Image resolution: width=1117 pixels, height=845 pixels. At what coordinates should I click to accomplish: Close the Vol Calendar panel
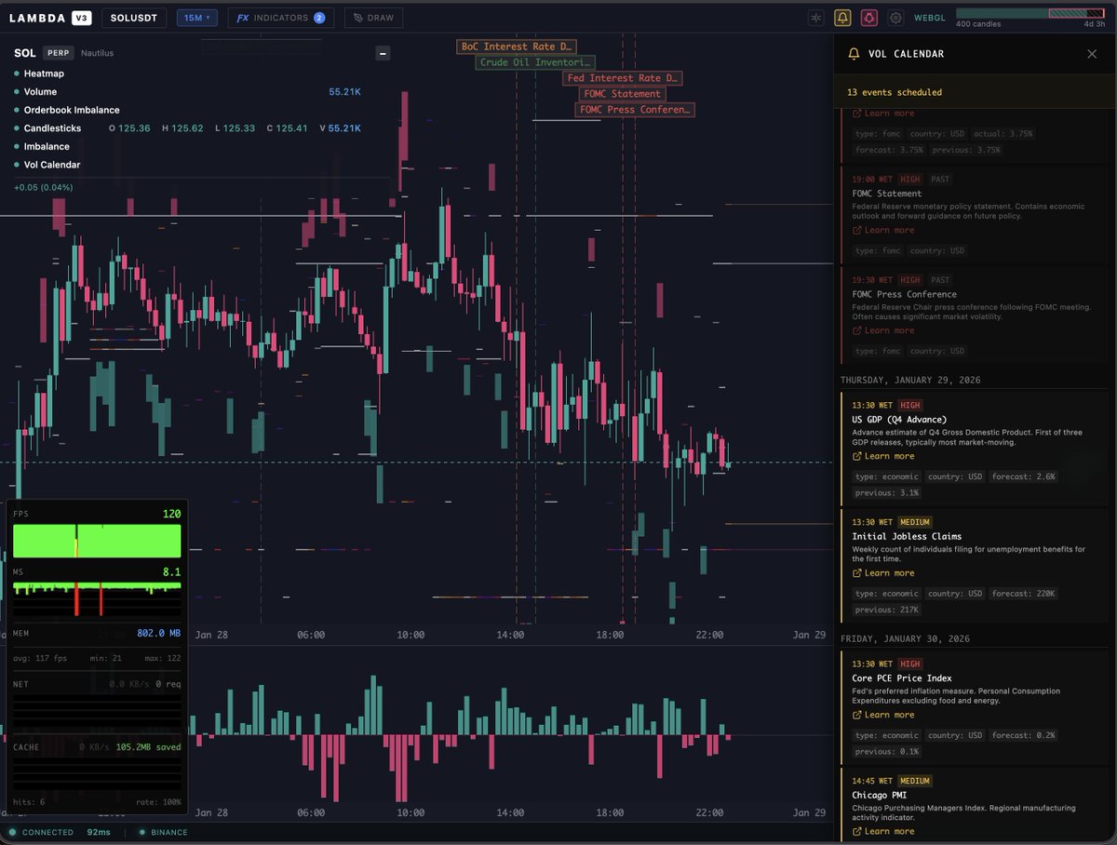tap(1092, 54)
